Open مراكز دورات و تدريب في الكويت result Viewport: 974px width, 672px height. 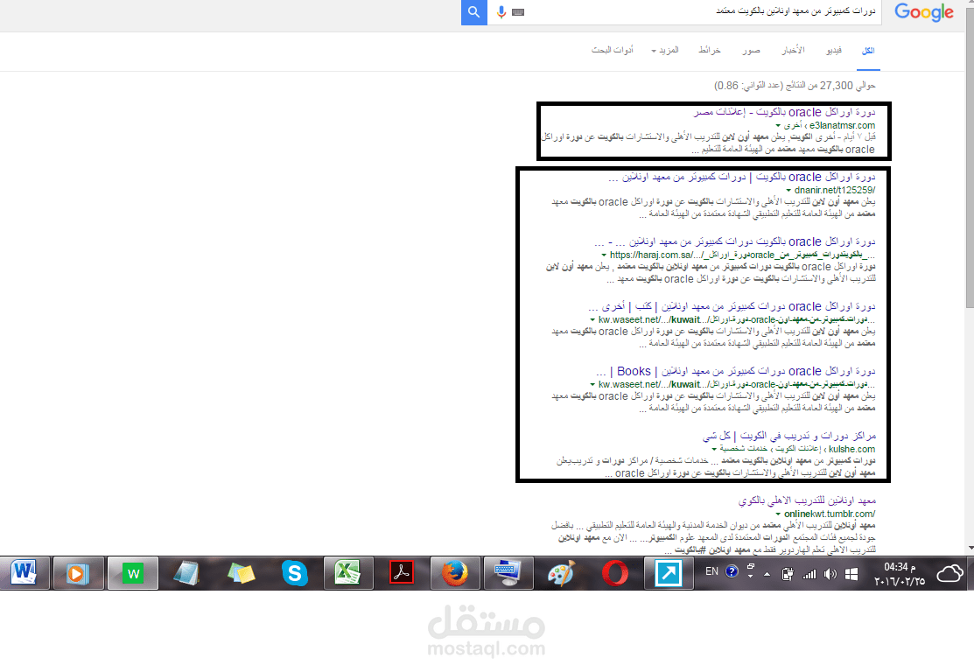788,436
